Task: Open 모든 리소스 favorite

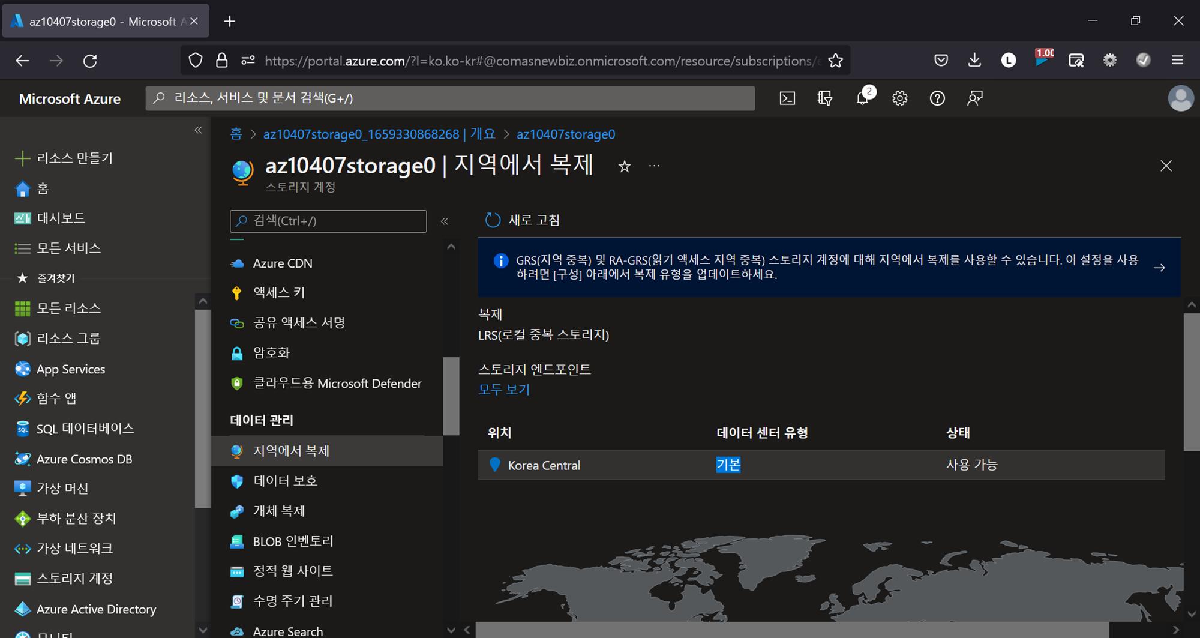Action: [x=57, y=308]
